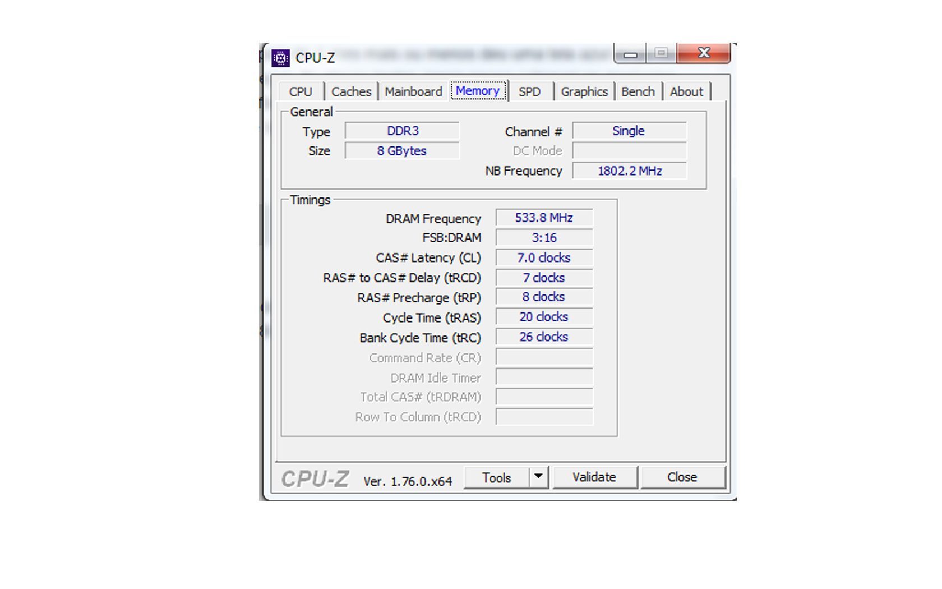Click the Channel # label
This screenshot has width=942, height=589.
click(x=533, y=132)
